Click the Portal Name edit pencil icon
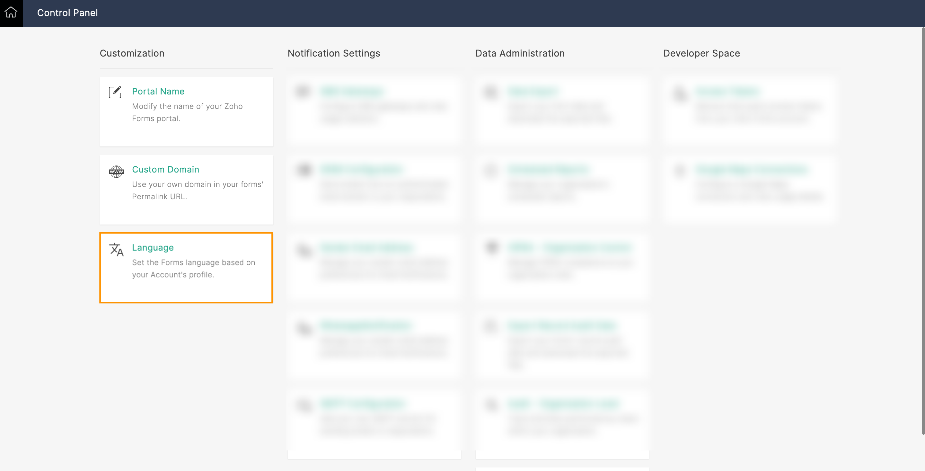This screenshot has height=471, width=925. click(115, 92)
